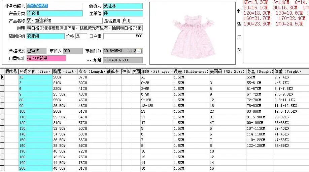Click the 美国码 (US: Size) column header
The image size is (309, 172).
click(228, 71)
